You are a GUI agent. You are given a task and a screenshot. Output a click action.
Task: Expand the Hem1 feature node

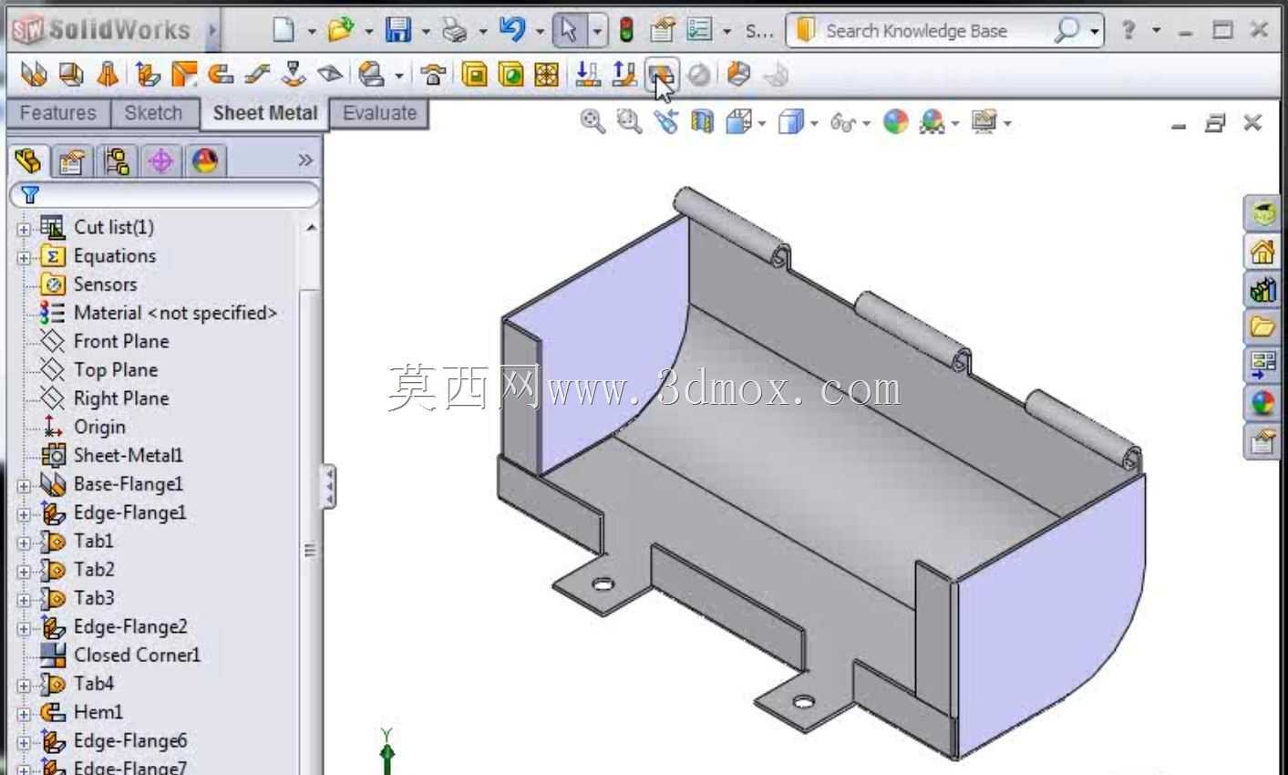coord(24,714)
